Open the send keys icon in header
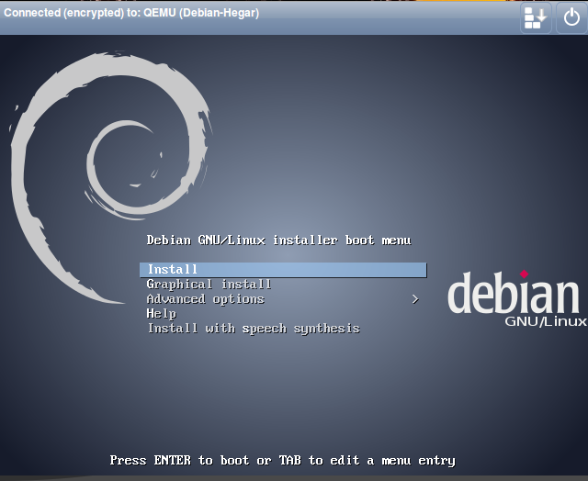Image resolution: width=588 pixels, height=481 pixels. pos(536,17)
